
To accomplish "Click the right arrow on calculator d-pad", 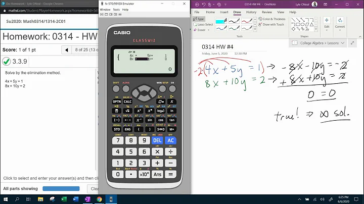I will click(x=153, y=93).
